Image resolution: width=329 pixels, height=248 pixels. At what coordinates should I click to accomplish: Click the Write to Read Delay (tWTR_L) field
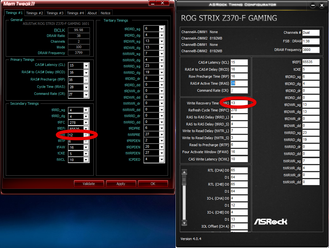click(x=239, y=131)
